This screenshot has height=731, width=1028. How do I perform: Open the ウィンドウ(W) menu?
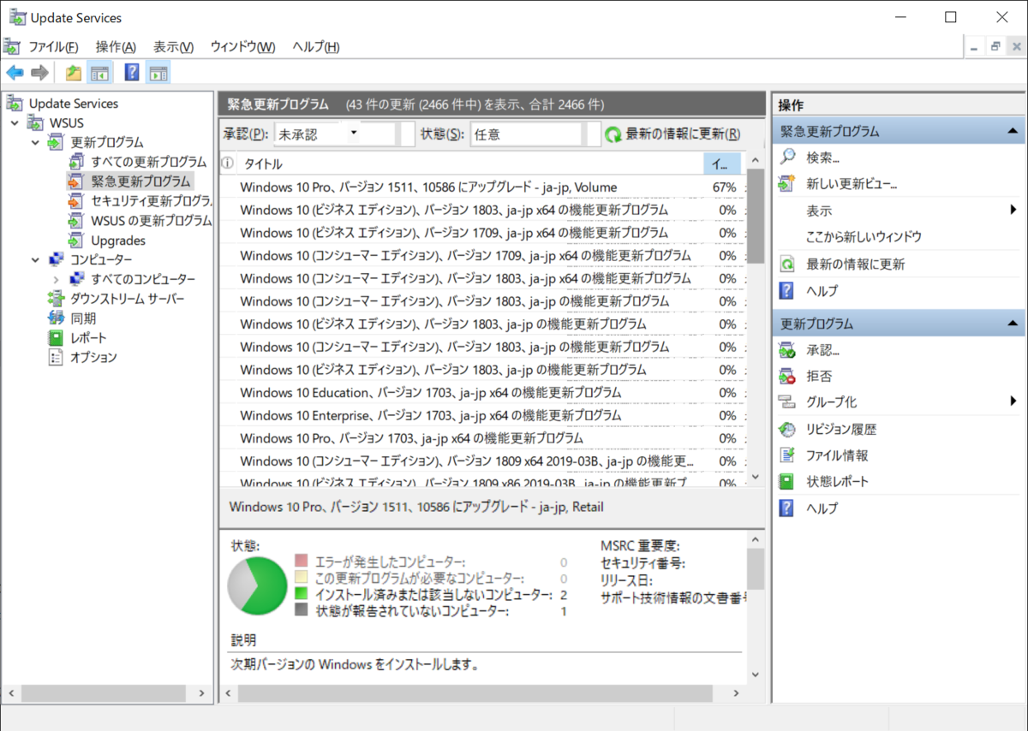(243, 47)
